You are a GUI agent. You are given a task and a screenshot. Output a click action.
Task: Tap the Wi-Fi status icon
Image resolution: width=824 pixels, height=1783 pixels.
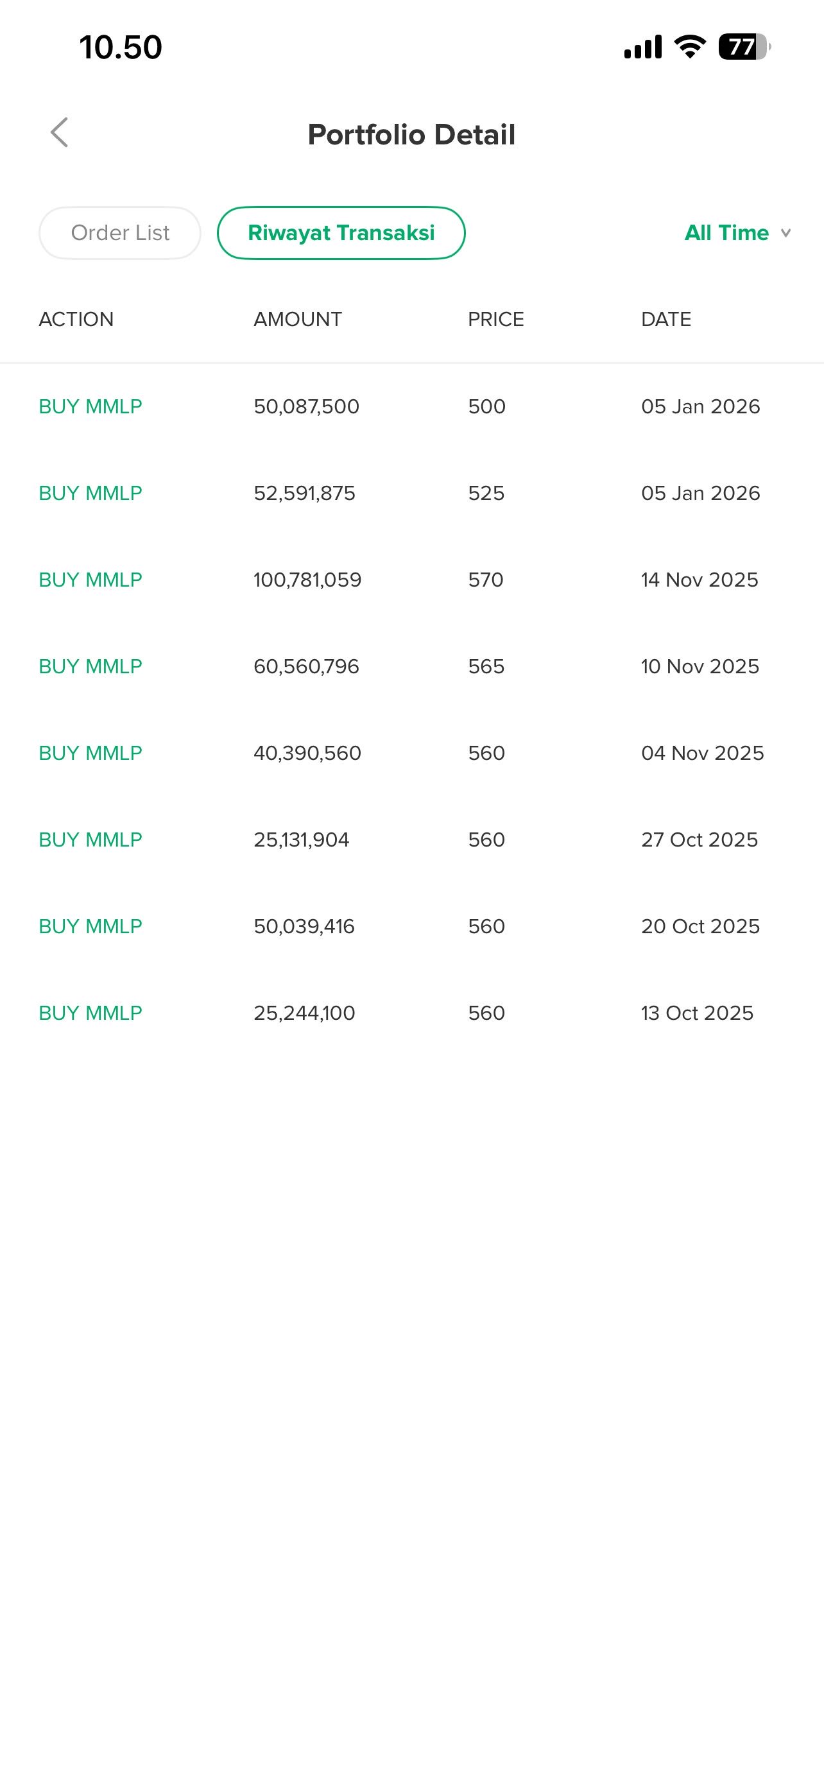pyautogui.click(x=689, y=47)
